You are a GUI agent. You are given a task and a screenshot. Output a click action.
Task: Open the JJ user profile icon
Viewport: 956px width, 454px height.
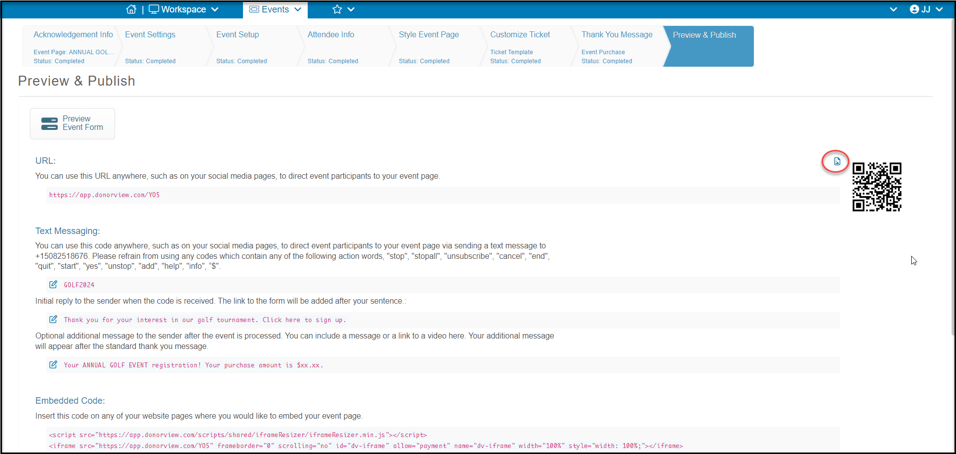[914, 9]
